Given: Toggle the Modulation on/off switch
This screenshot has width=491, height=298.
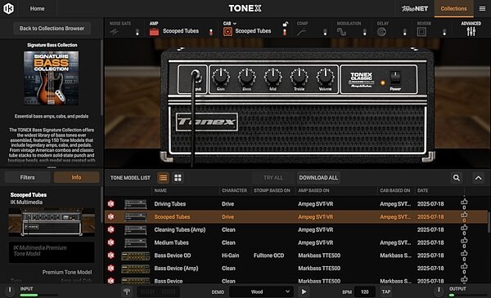Looking at the screenshot, I should point(364,32).
